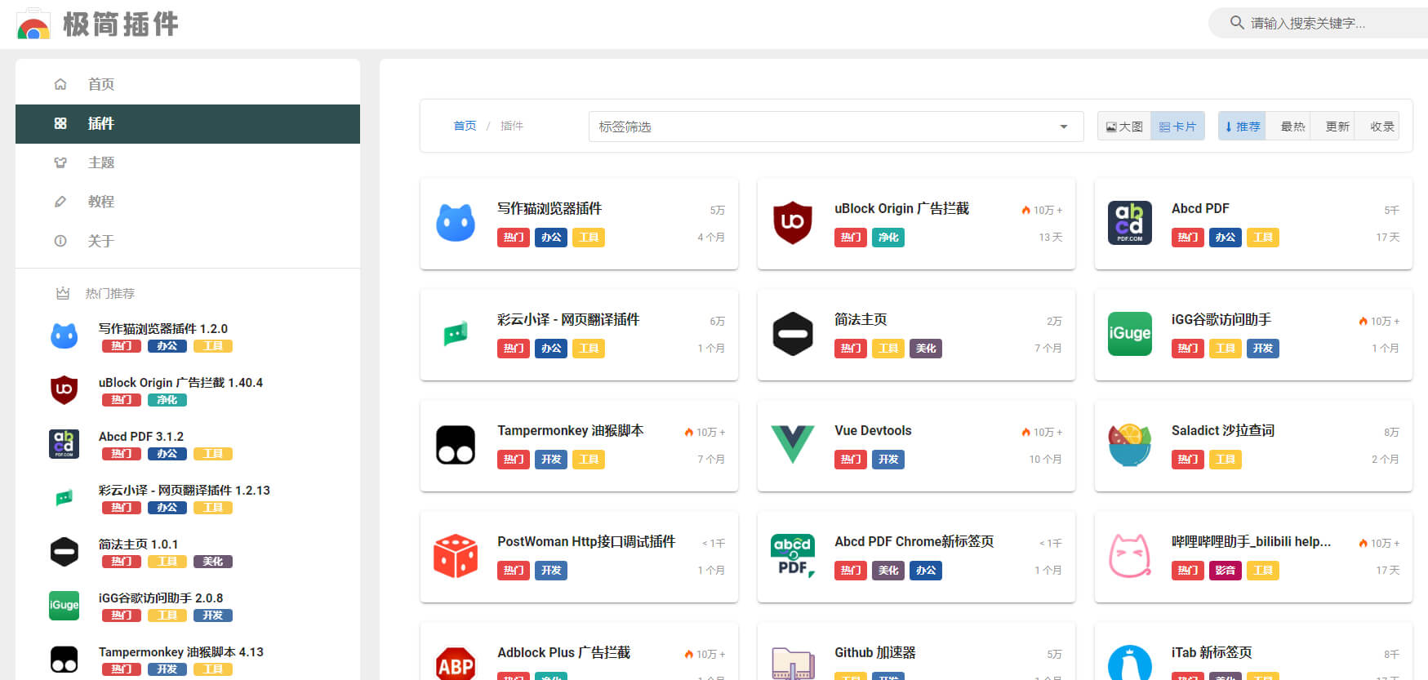Image resolution: width=1428 pixels, height=680 pixels.
Task: Click 美化 tag on 简法主页 card
Action: pos(925,349)
